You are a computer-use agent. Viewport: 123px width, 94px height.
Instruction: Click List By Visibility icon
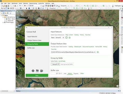click(6, 13)
